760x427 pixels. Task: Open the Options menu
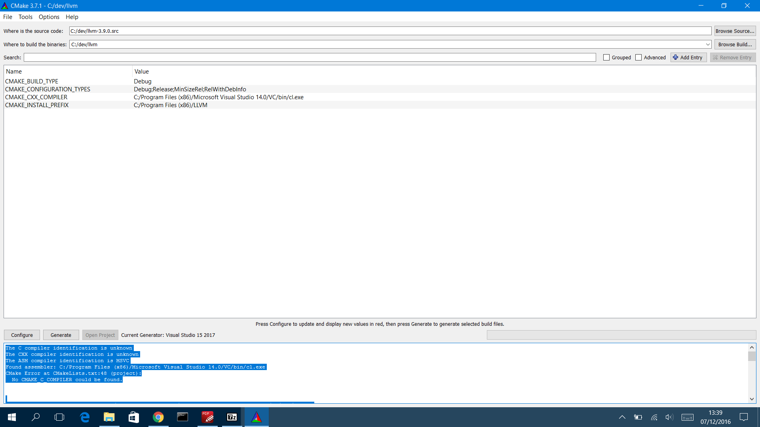49,17
